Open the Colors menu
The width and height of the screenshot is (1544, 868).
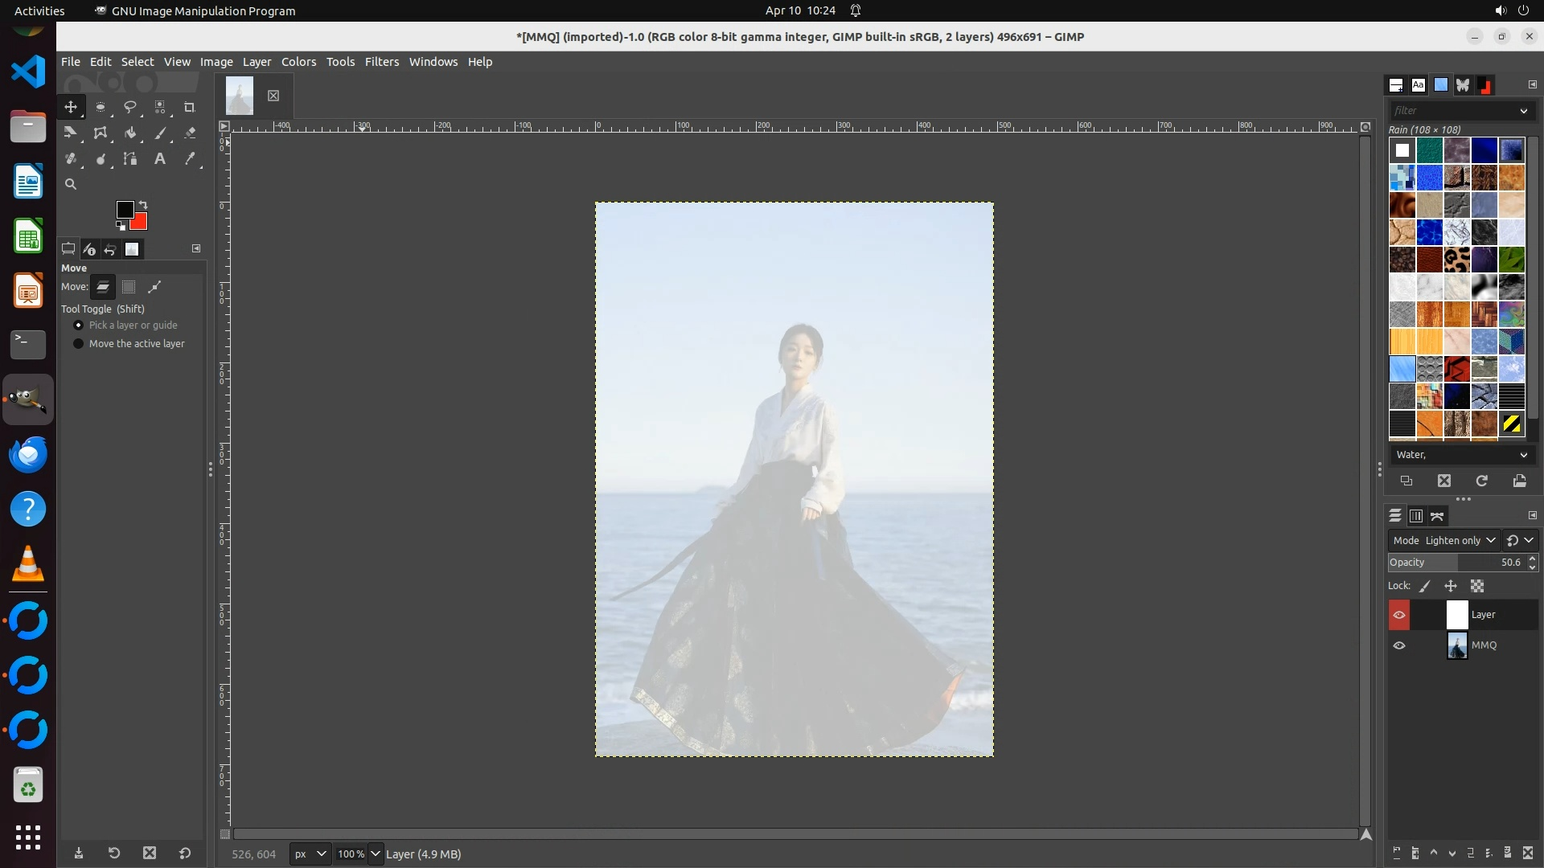coord(298,62)
